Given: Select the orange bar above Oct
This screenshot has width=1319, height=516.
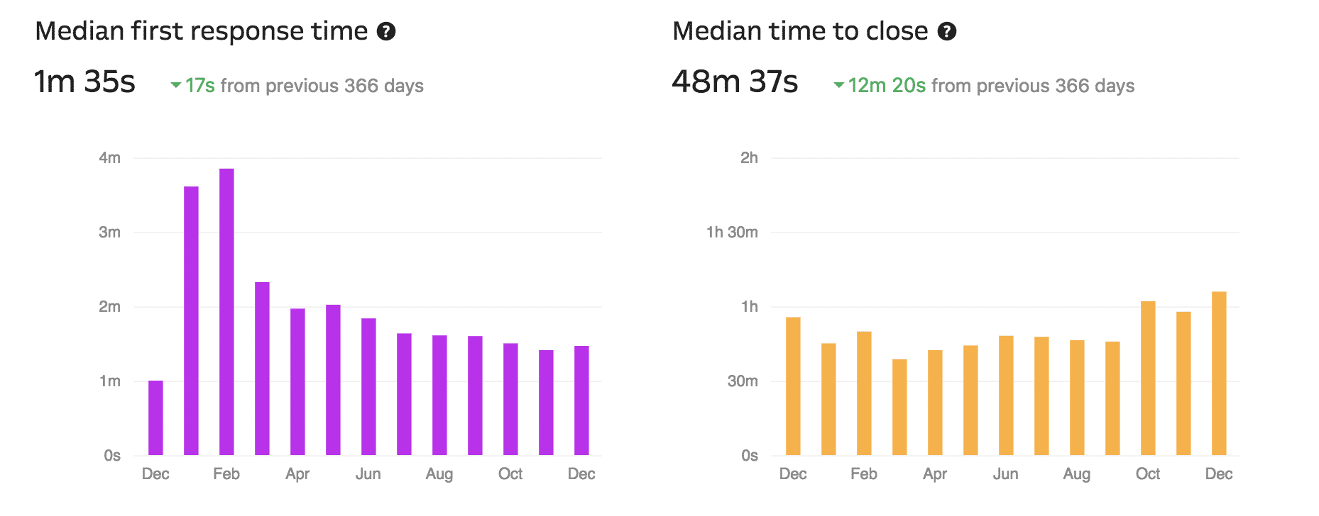Looking at the screenshot, I should click(1148, 378).
